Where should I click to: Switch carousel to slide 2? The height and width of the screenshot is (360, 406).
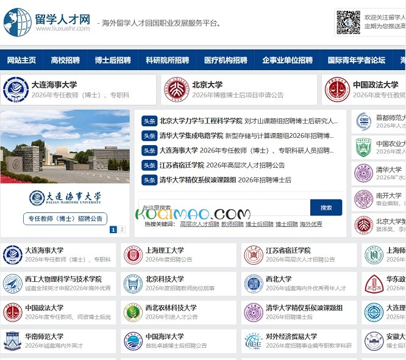coord(122,229)
